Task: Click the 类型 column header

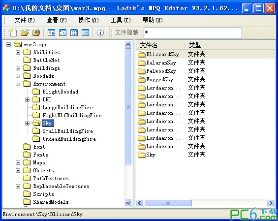Action: [x=195, y=45]
